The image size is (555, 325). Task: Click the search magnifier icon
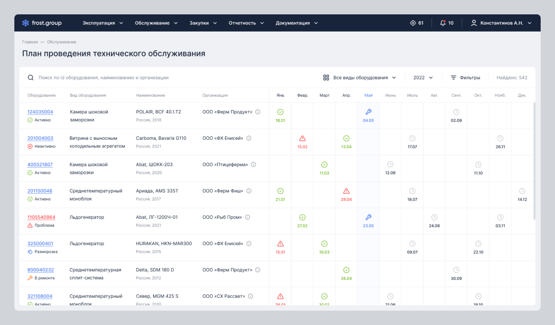pos(31,78)
